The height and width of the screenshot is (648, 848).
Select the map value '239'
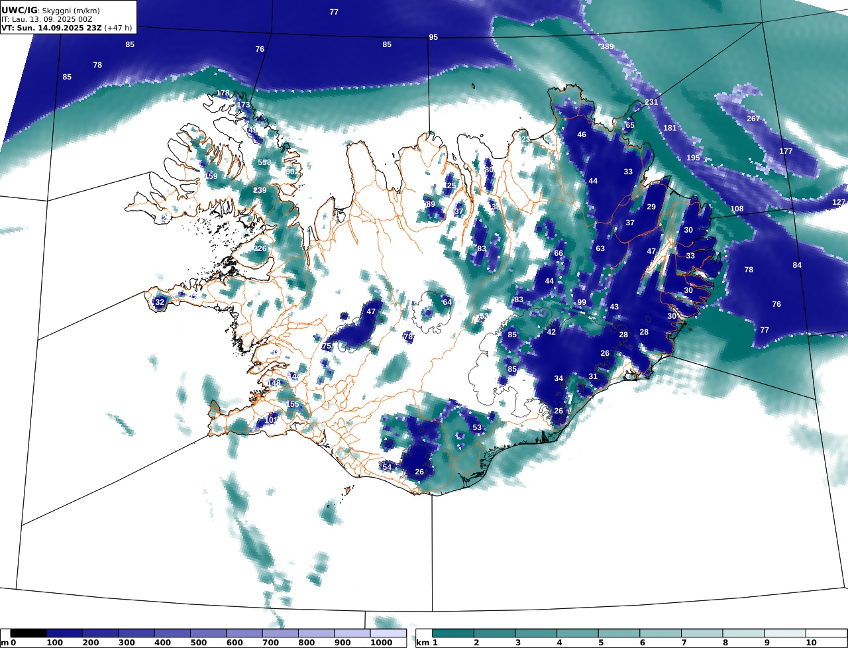260,190
